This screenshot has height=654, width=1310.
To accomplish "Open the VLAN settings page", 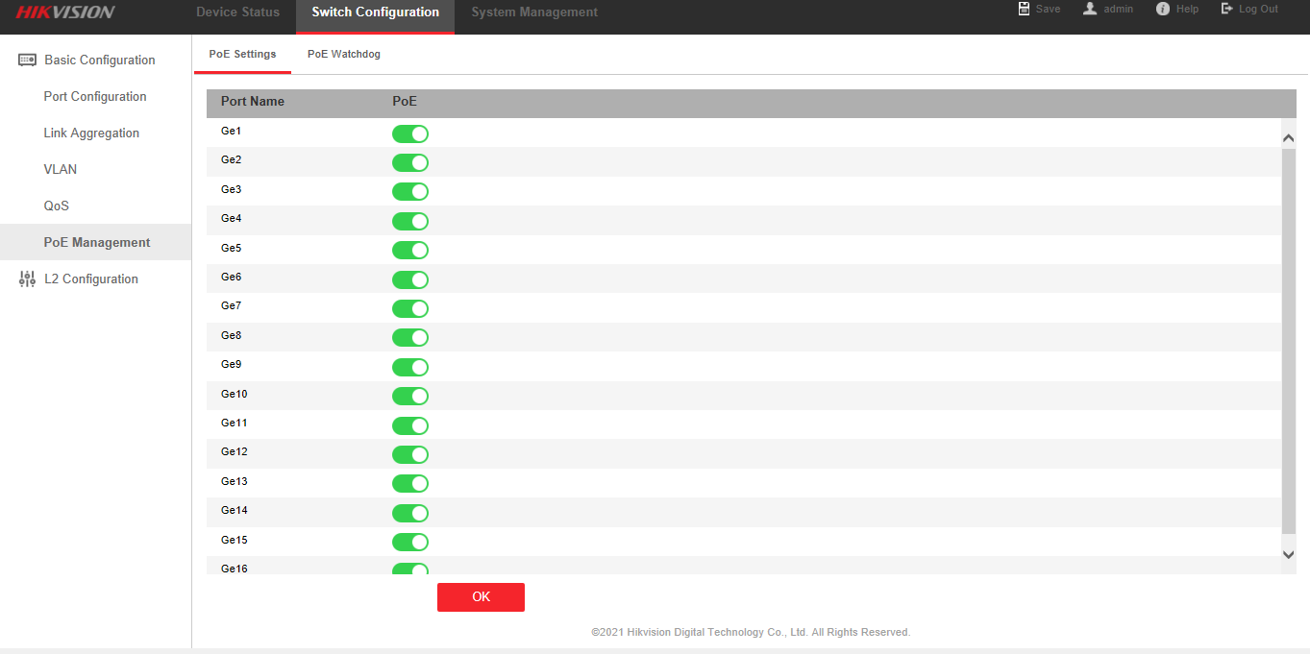I will click(x=61, y=170).
